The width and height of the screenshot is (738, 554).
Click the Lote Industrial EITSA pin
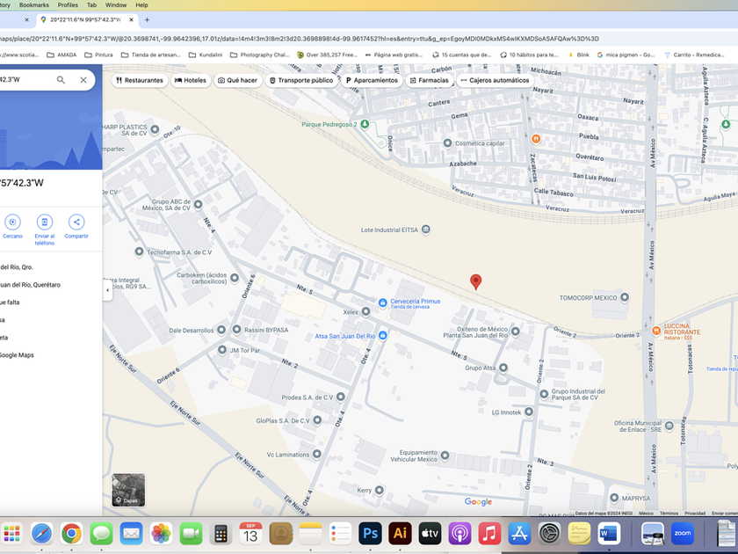(x=425, y=230)
